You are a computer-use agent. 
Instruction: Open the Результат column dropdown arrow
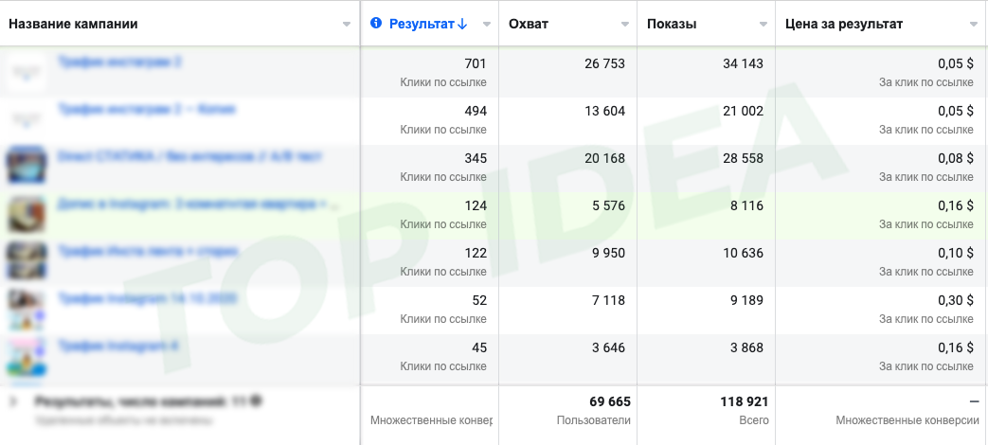pos(487,25)
